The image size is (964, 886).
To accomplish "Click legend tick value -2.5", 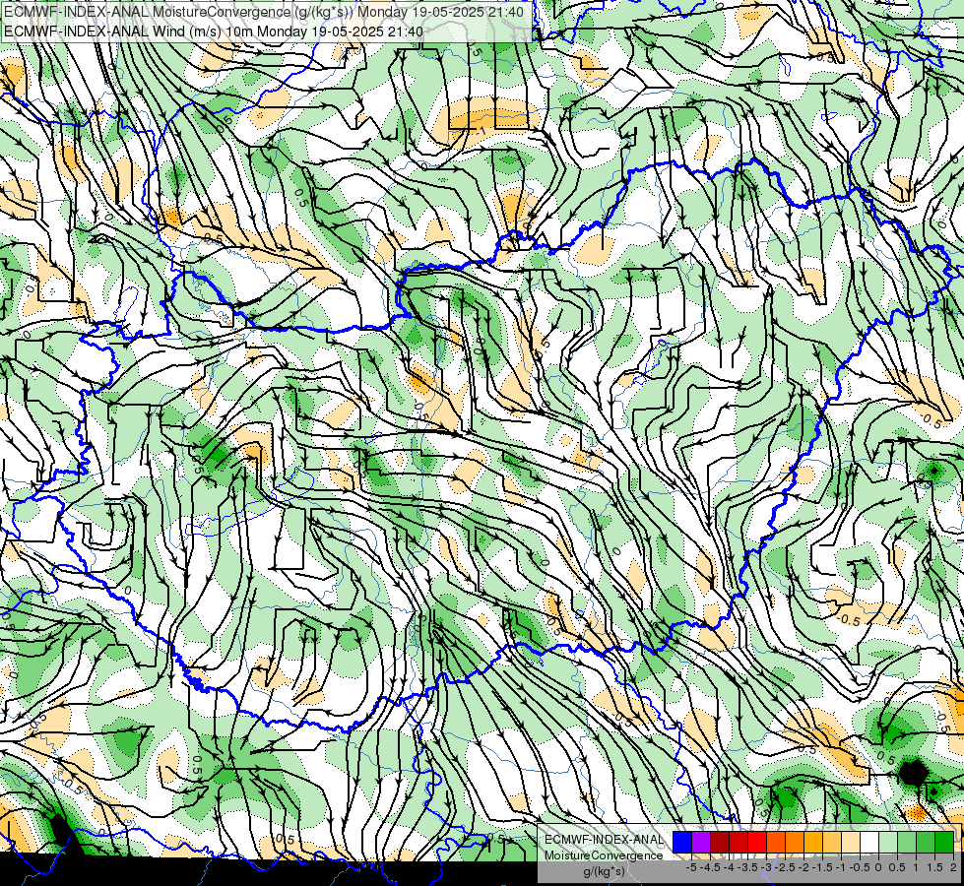I will pos(785,867).
